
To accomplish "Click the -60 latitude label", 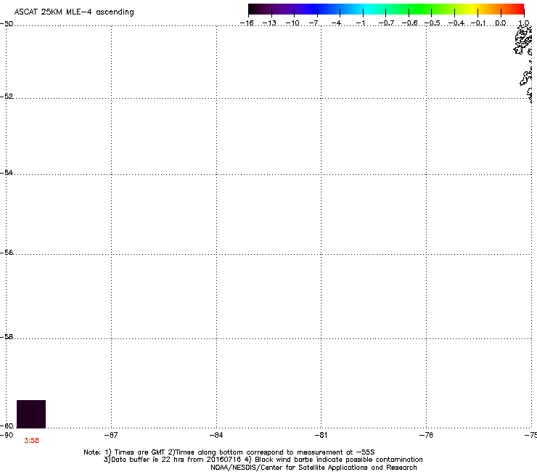I will 7,426.
